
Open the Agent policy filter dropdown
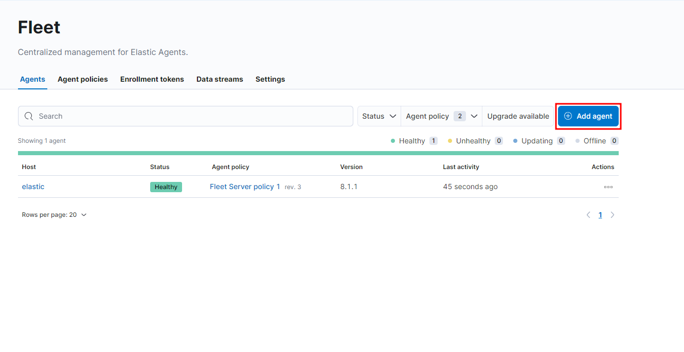(x=441, y=116)
